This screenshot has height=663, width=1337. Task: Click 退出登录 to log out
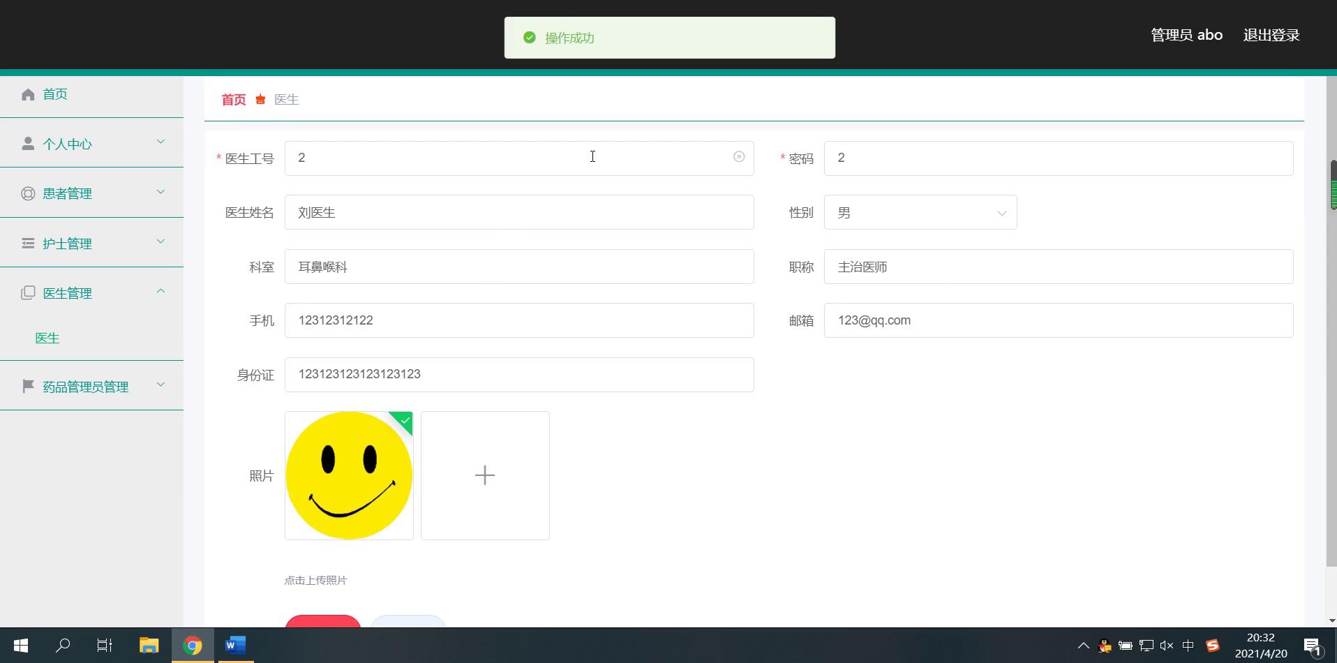(x=1271, y=36)
